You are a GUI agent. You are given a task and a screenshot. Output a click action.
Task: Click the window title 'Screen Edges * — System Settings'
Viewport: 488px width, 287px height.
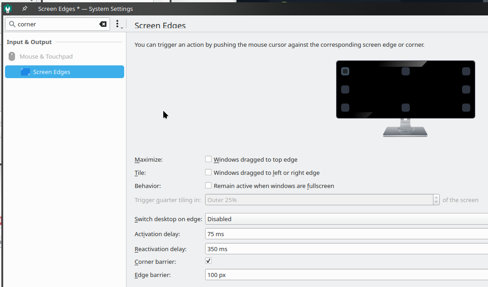[86, 9]
